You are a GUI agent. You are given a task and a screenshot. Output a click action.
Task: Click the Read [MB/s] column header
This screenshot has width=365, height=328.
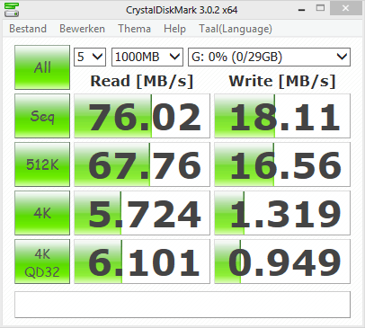coord(142,81)
